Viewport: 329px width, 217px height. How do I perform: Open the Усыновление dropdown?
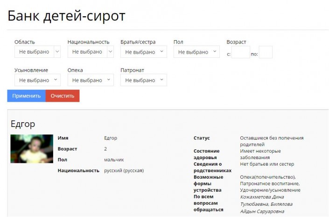pos(37,80)
